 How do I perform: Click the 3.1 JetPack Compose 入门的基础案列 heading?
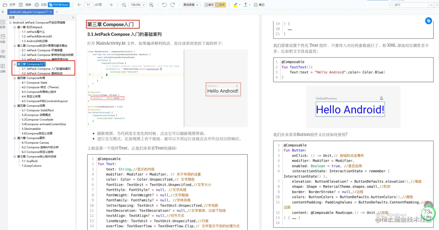click(125, 34)
